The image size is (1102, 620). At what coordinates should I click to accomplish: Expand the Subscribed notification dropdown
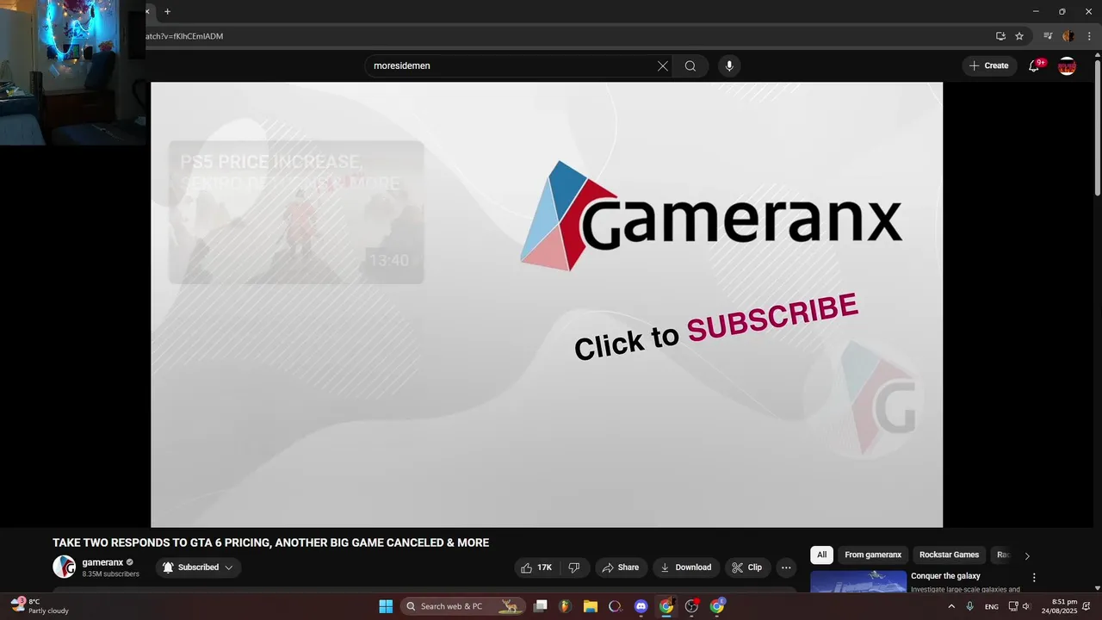[x=198, y=567]
